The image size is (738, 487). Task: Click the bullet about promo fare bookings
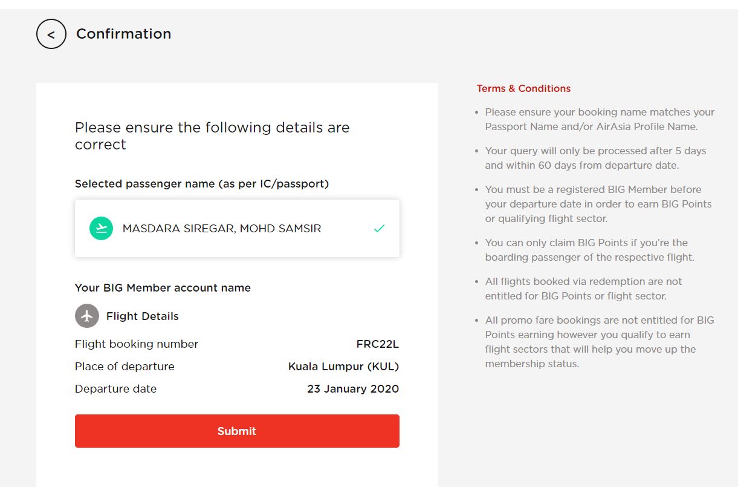pos(598,342)
